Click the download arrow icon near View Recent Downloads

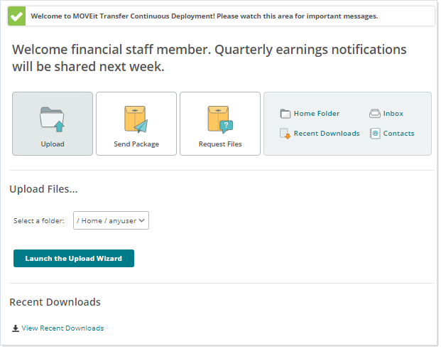click(16, 328)
